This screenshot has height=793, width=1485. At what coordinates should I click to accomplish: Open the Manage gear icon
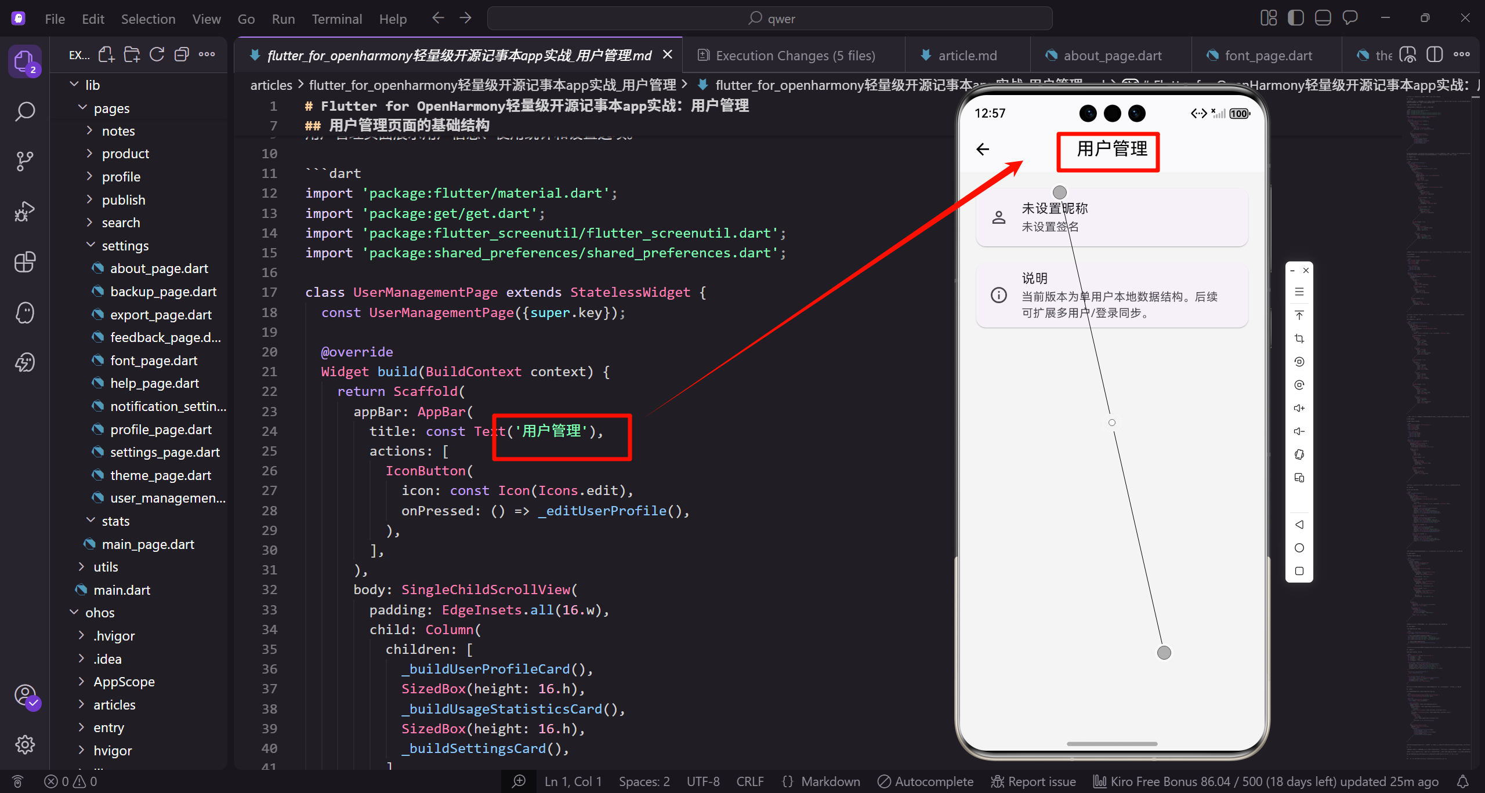[x=24, y=744]
